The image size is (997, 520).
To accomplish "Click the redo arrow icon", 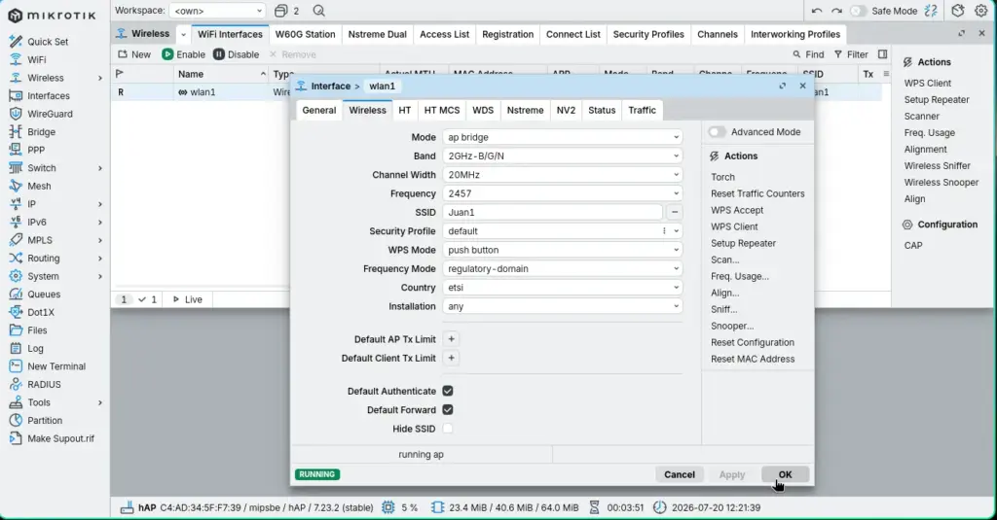I will [836, 11].
